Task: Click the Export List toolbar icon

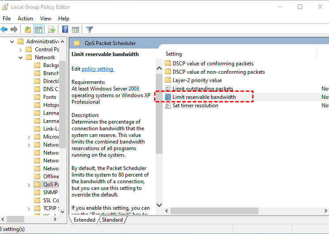Action: 51,30
